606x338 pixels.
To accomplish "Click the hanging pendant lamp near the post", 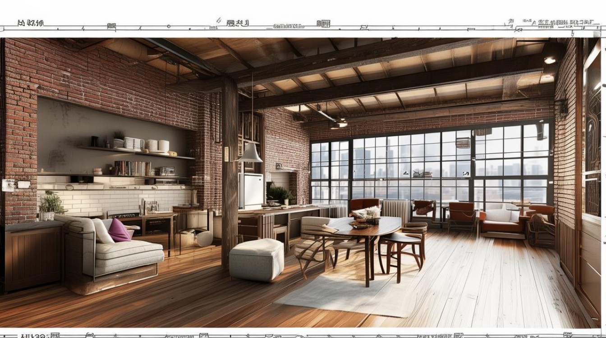I will coord(250,153).
